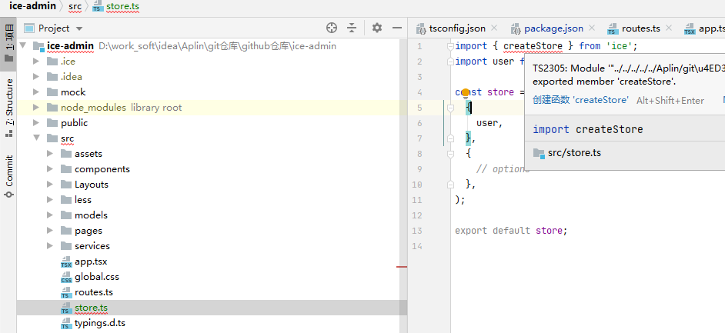
Task: Click the red error stripe marker
Action: (x=402, y=267)
